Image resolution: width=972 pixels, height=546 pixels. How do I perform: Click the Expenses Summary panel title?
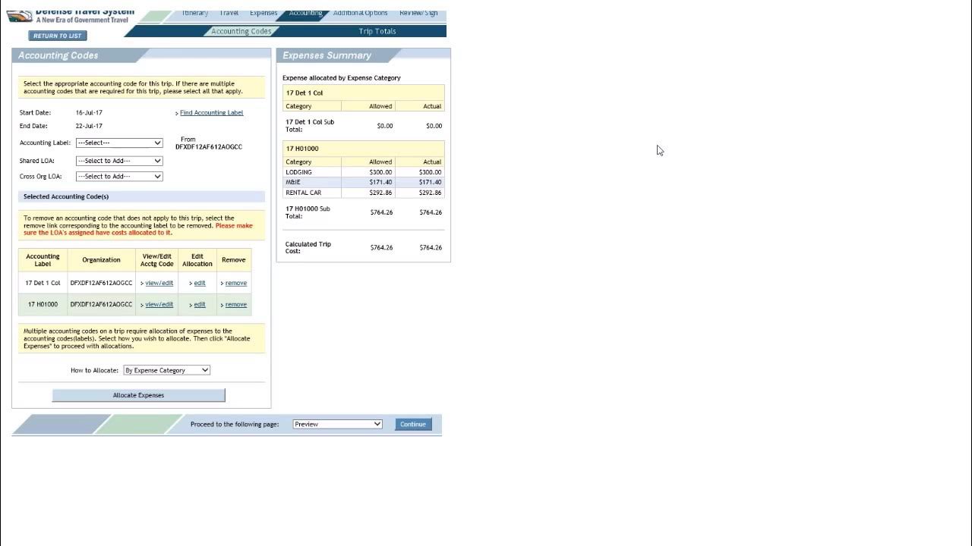pyautogui.click(x=327, y=55)
